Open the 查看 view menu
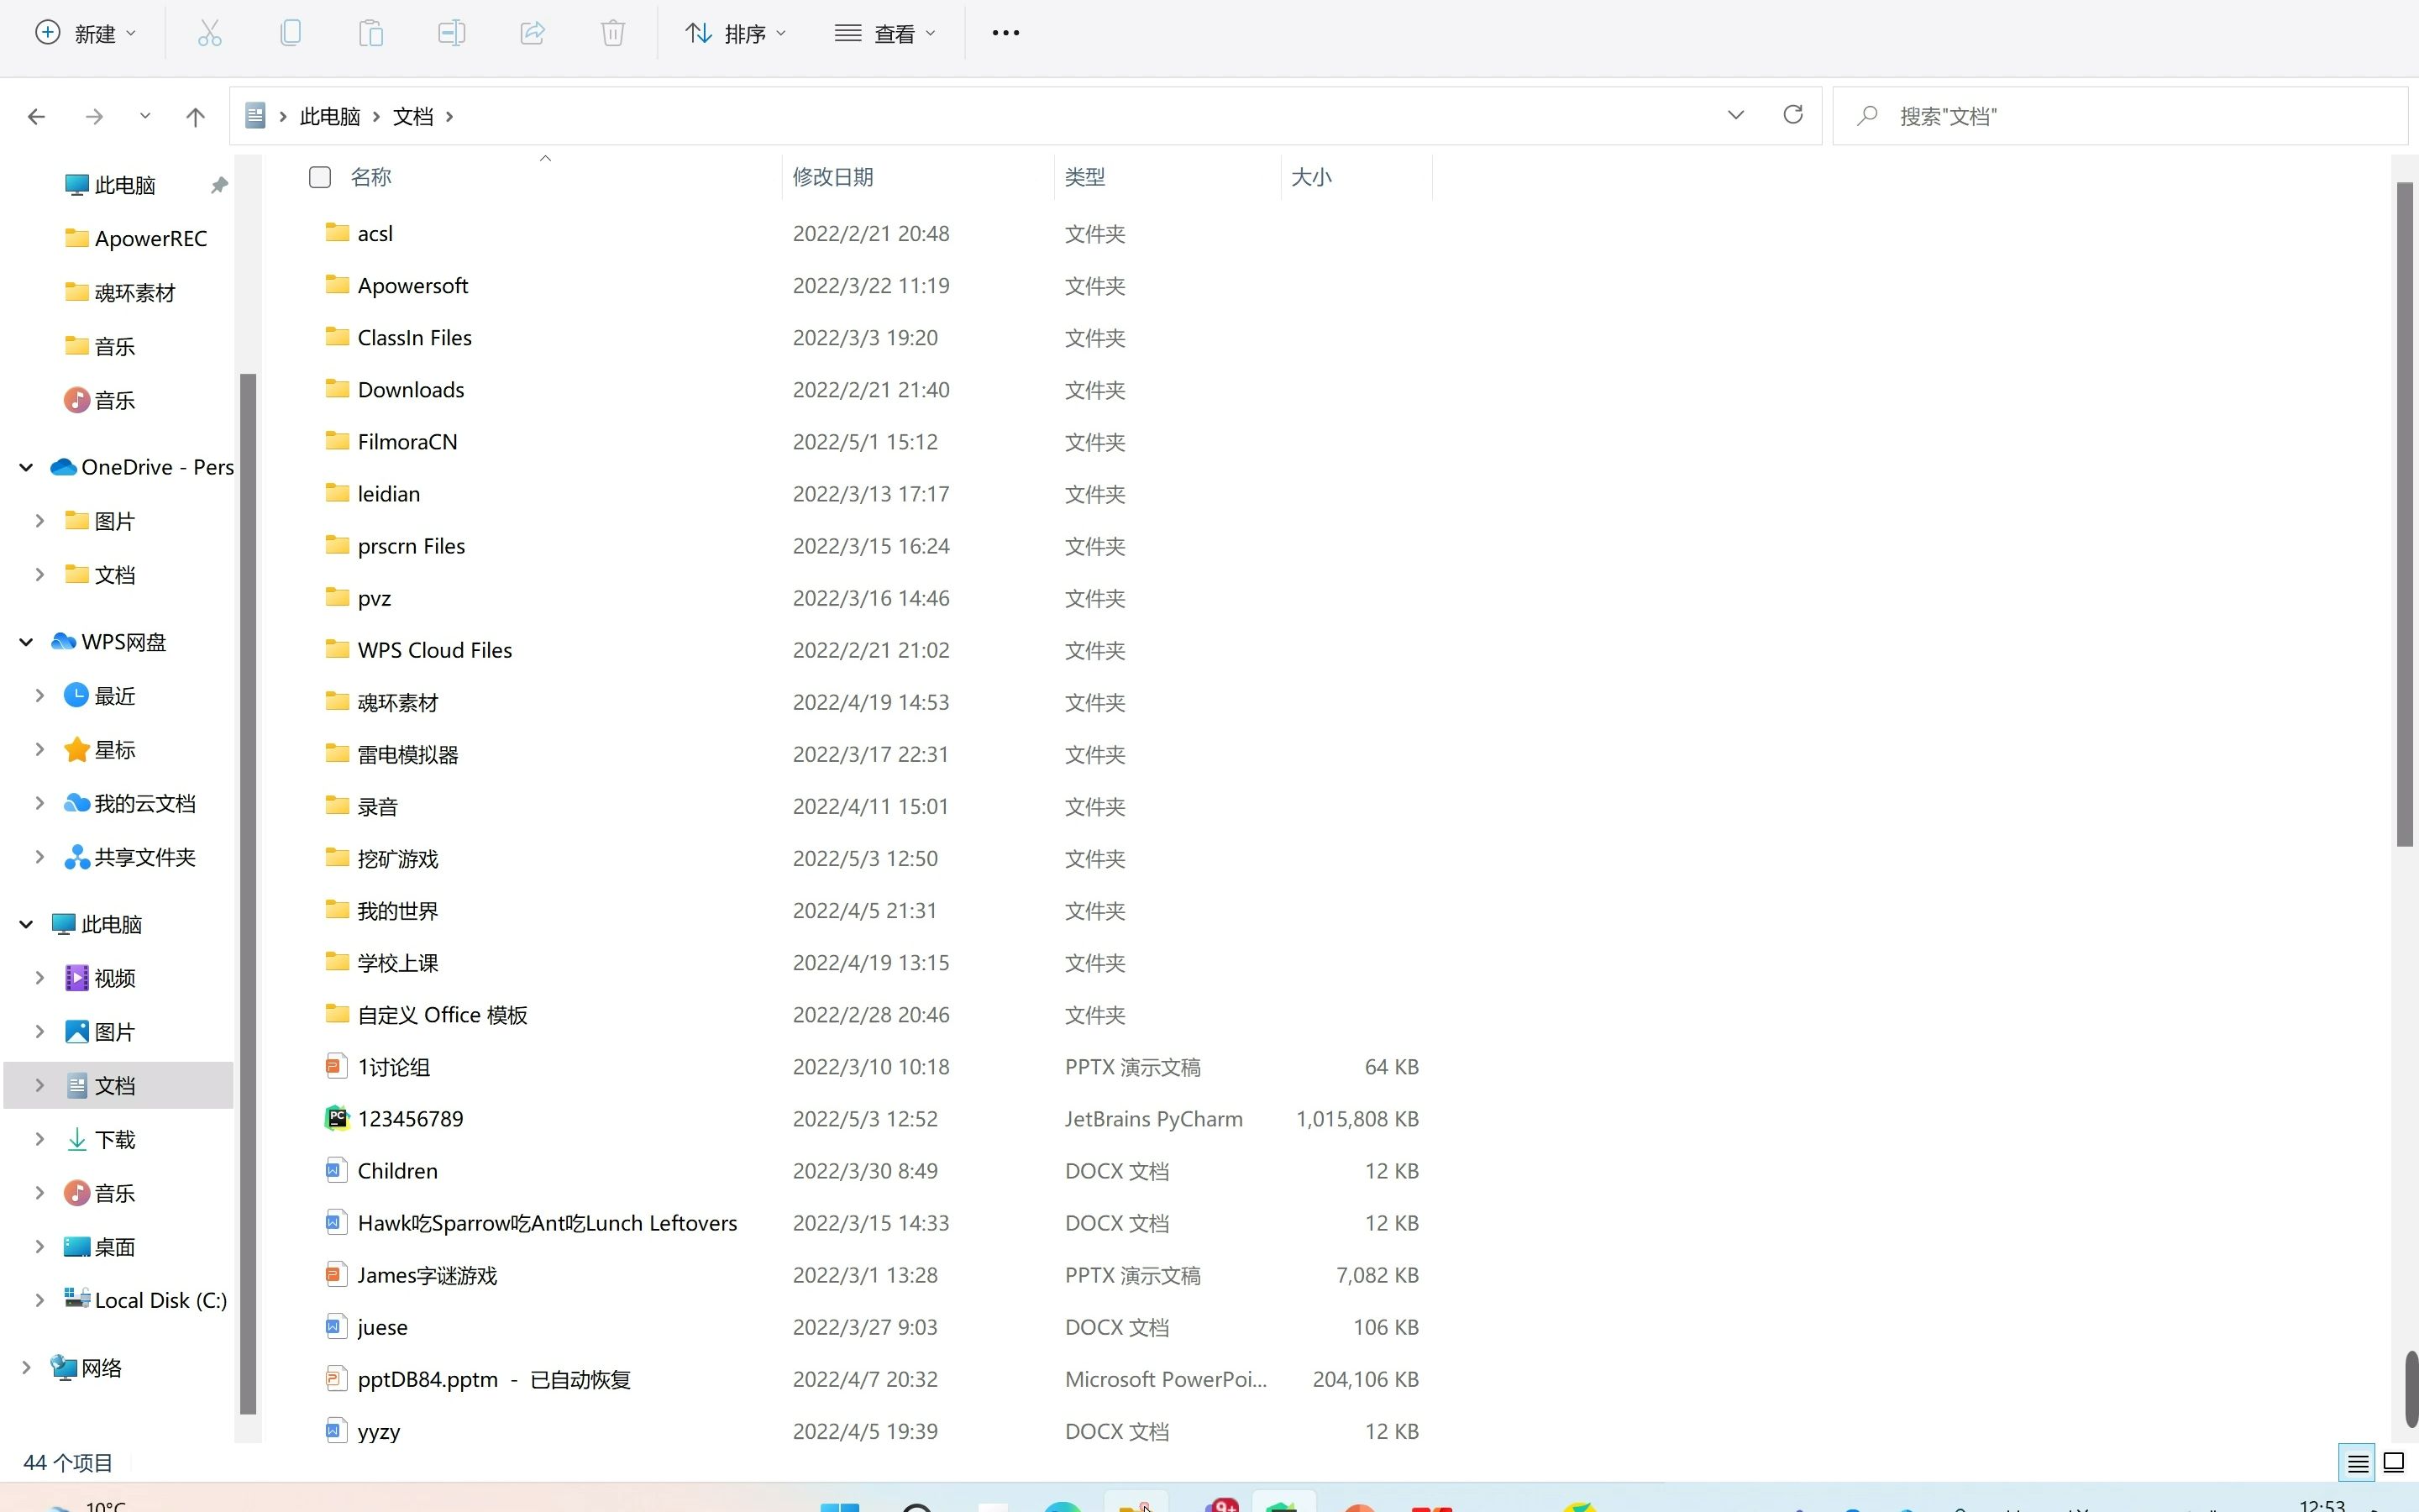This screenshot has width=2419, height=1512. pos(885,33)
